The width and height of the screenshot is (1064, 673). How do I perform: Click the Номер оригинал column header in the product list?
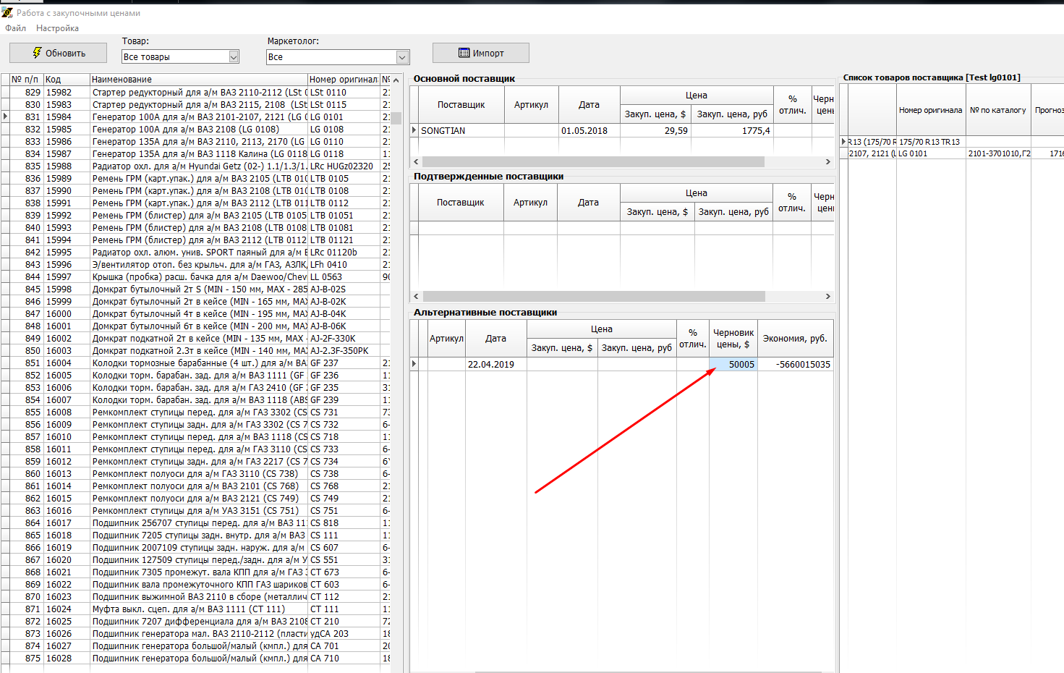coord(344,79)
